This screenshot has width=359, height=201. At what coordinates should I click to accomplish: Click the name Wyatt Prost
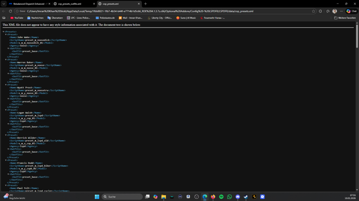[x=25, y=88]
